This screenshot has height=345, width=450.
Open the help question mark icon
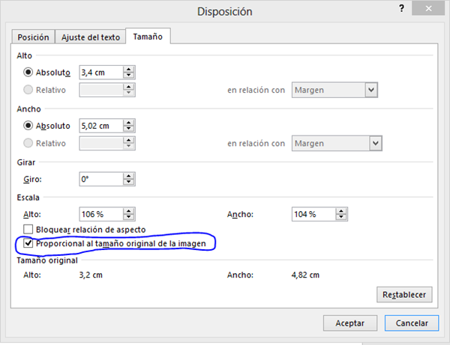coord(401,8)
